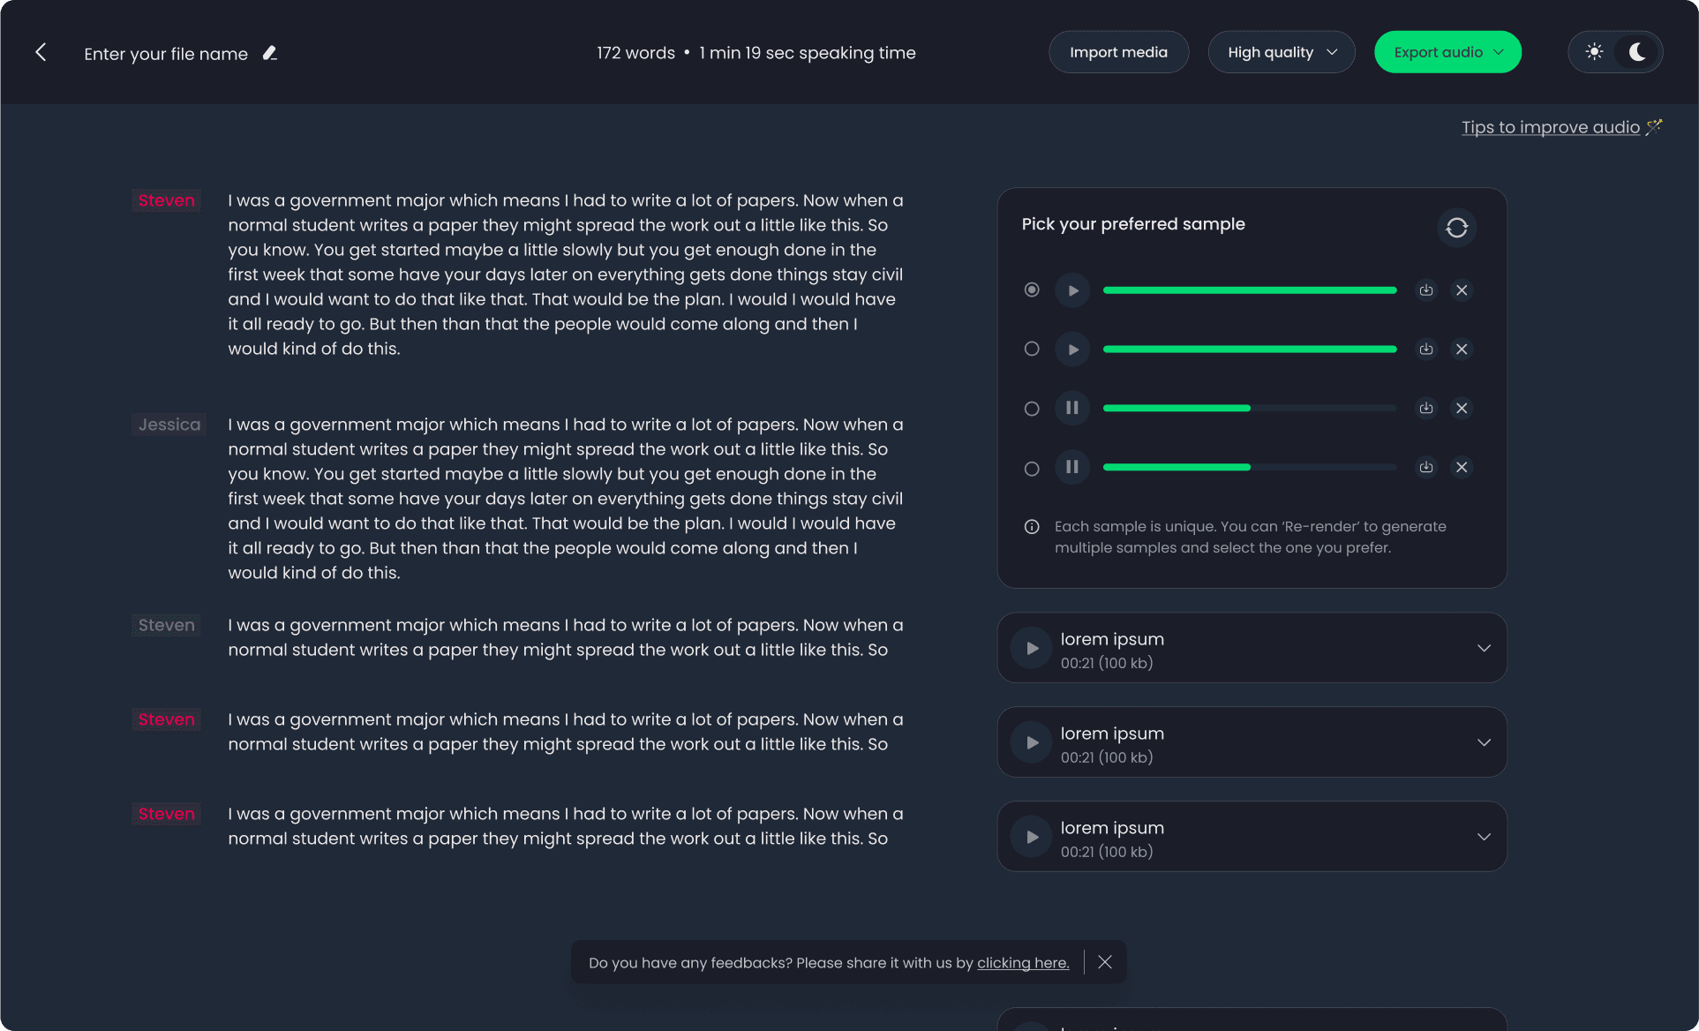
Task: Click the back arrow in the top bar
Action: (41, 52)
